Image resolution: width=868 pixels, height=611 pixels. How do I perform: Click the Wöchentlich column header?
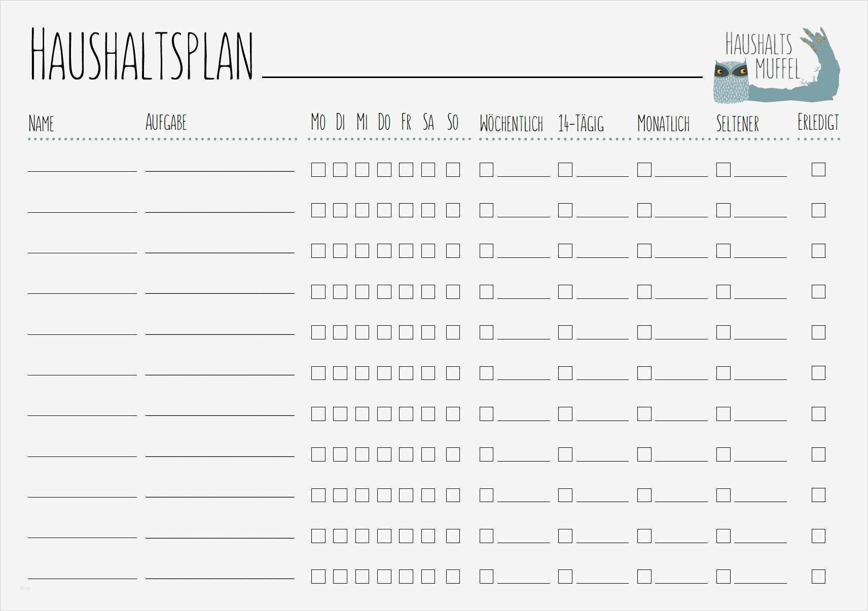click(511, 123)
